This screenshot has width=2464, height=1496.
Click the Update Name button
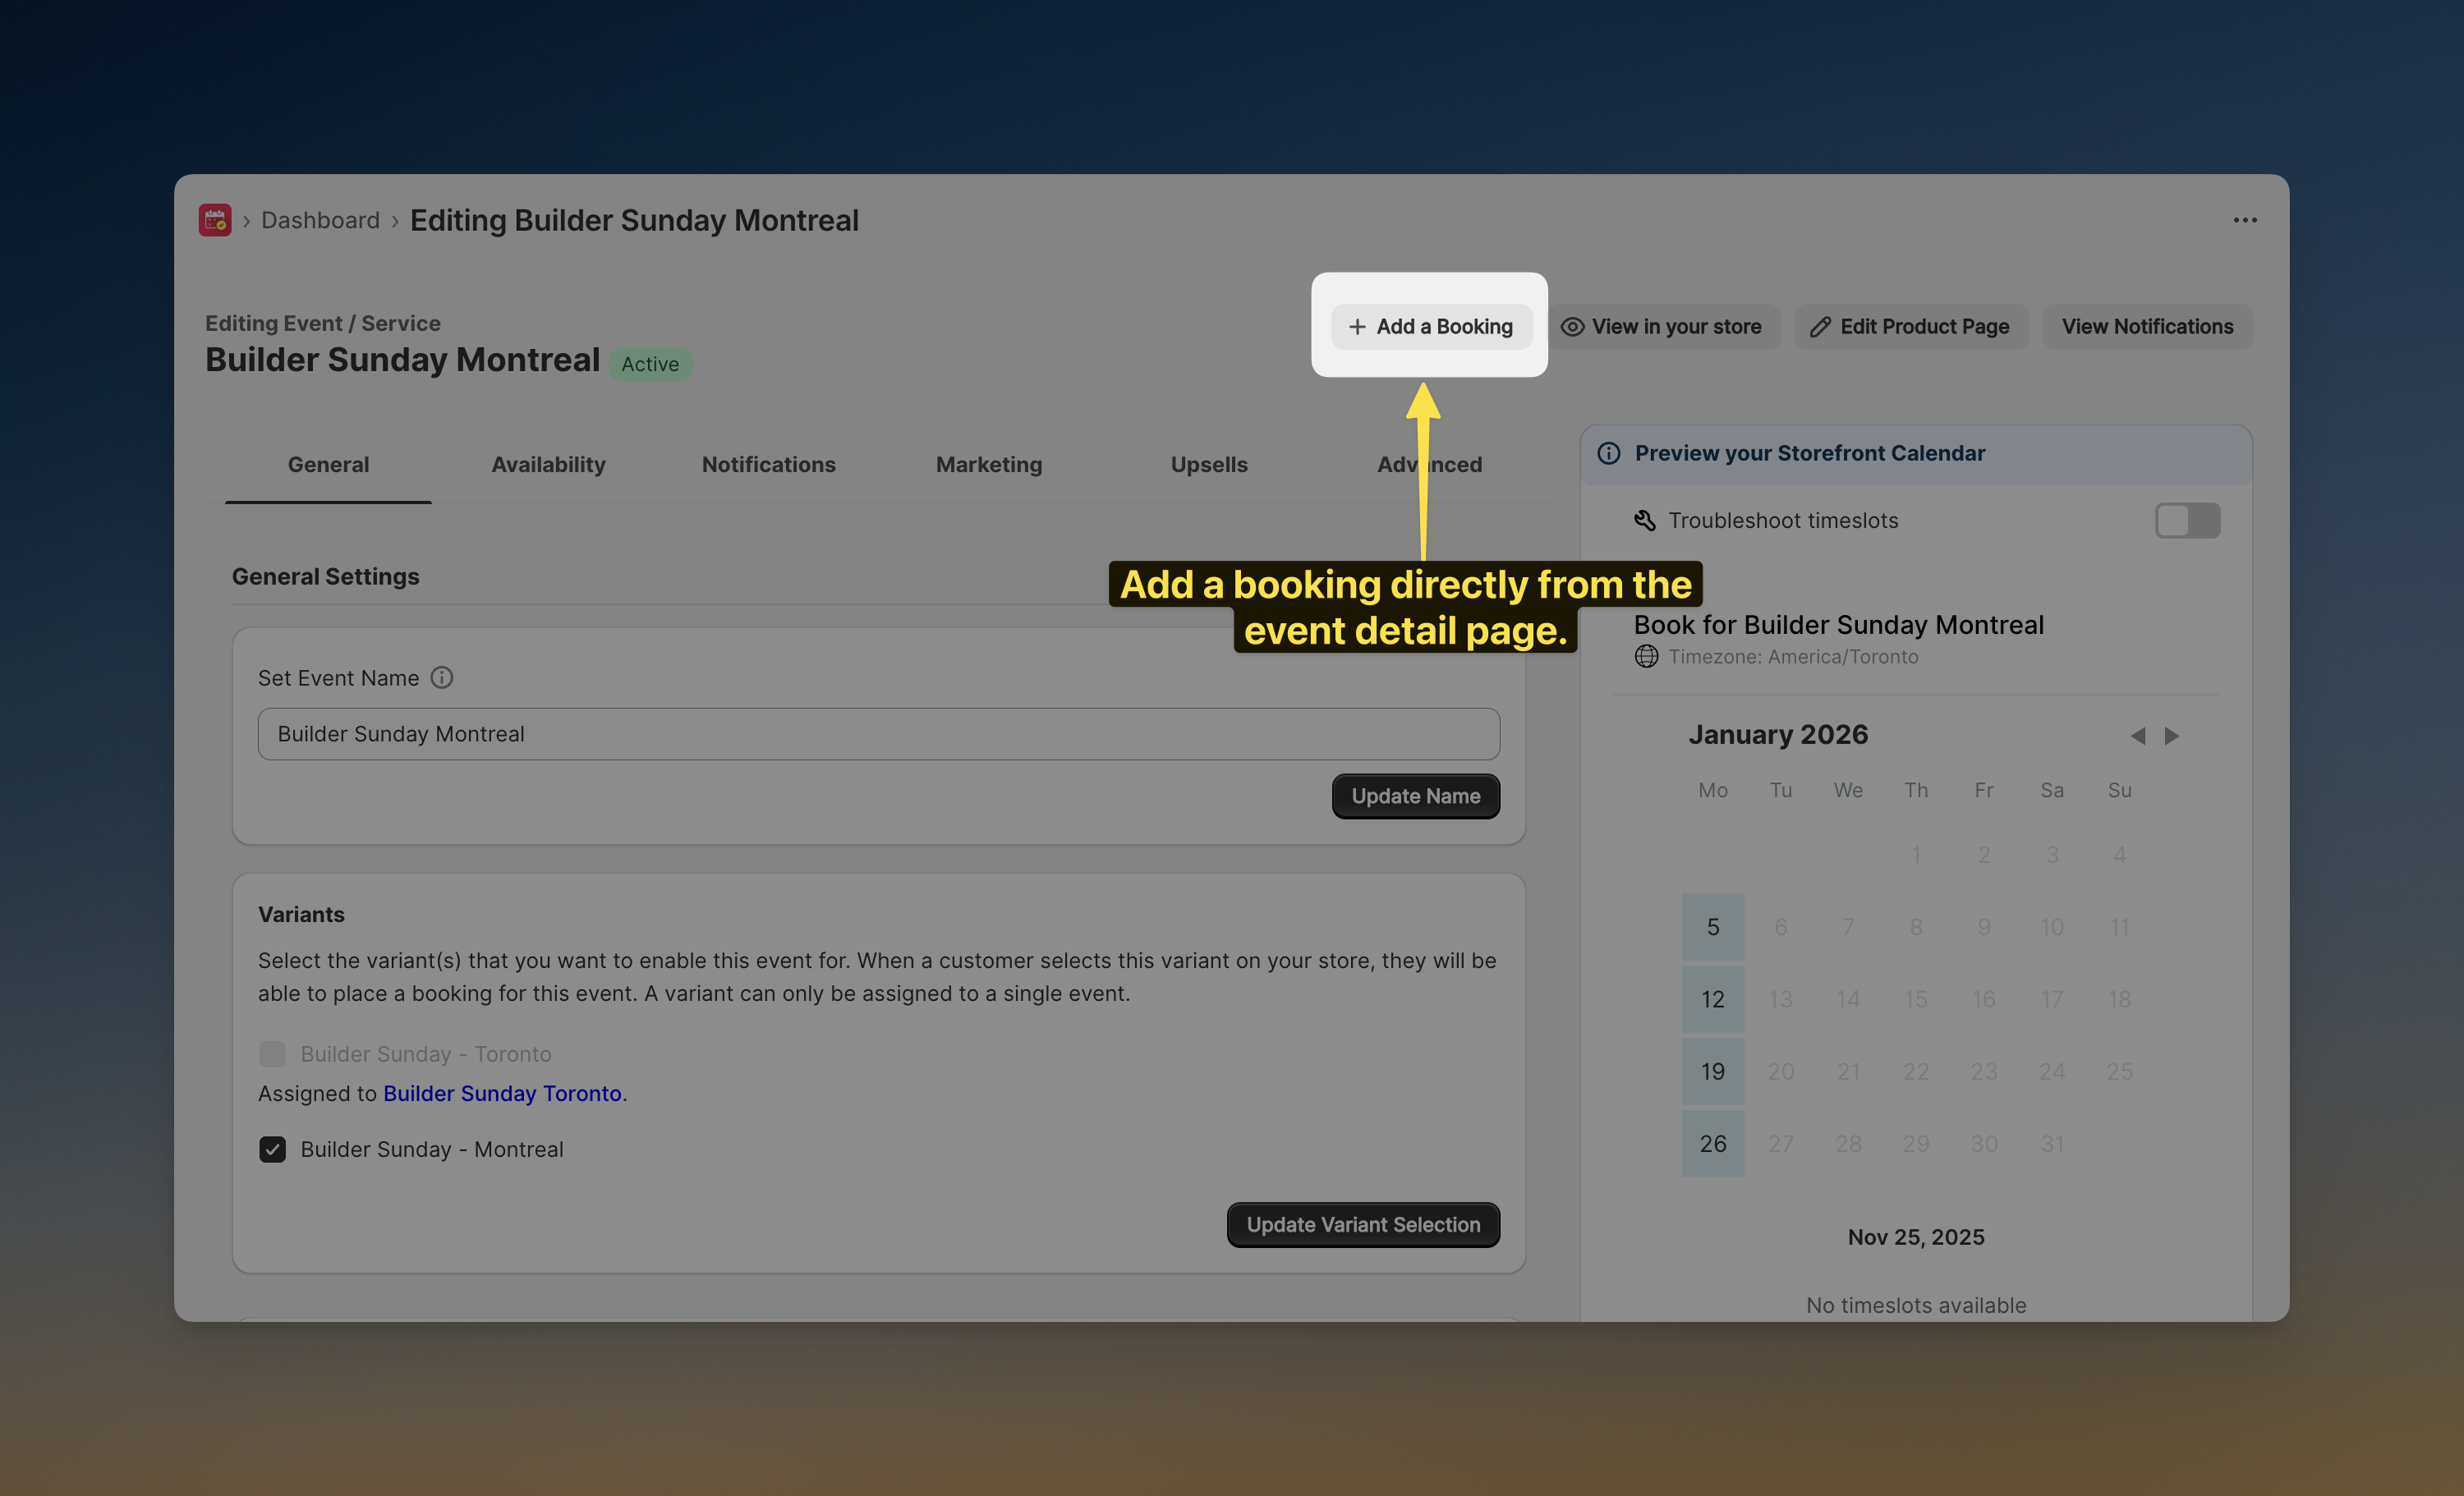(1415, 796)
